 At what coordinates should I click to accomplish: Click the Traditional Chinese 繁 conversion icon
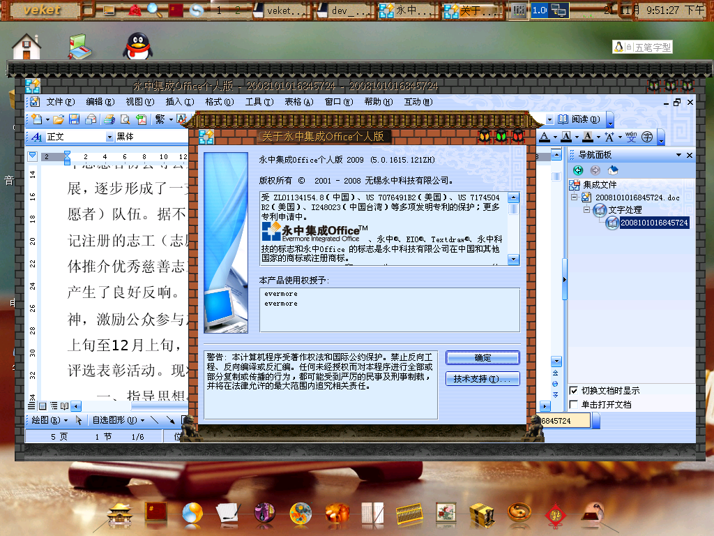pos(160,119)
